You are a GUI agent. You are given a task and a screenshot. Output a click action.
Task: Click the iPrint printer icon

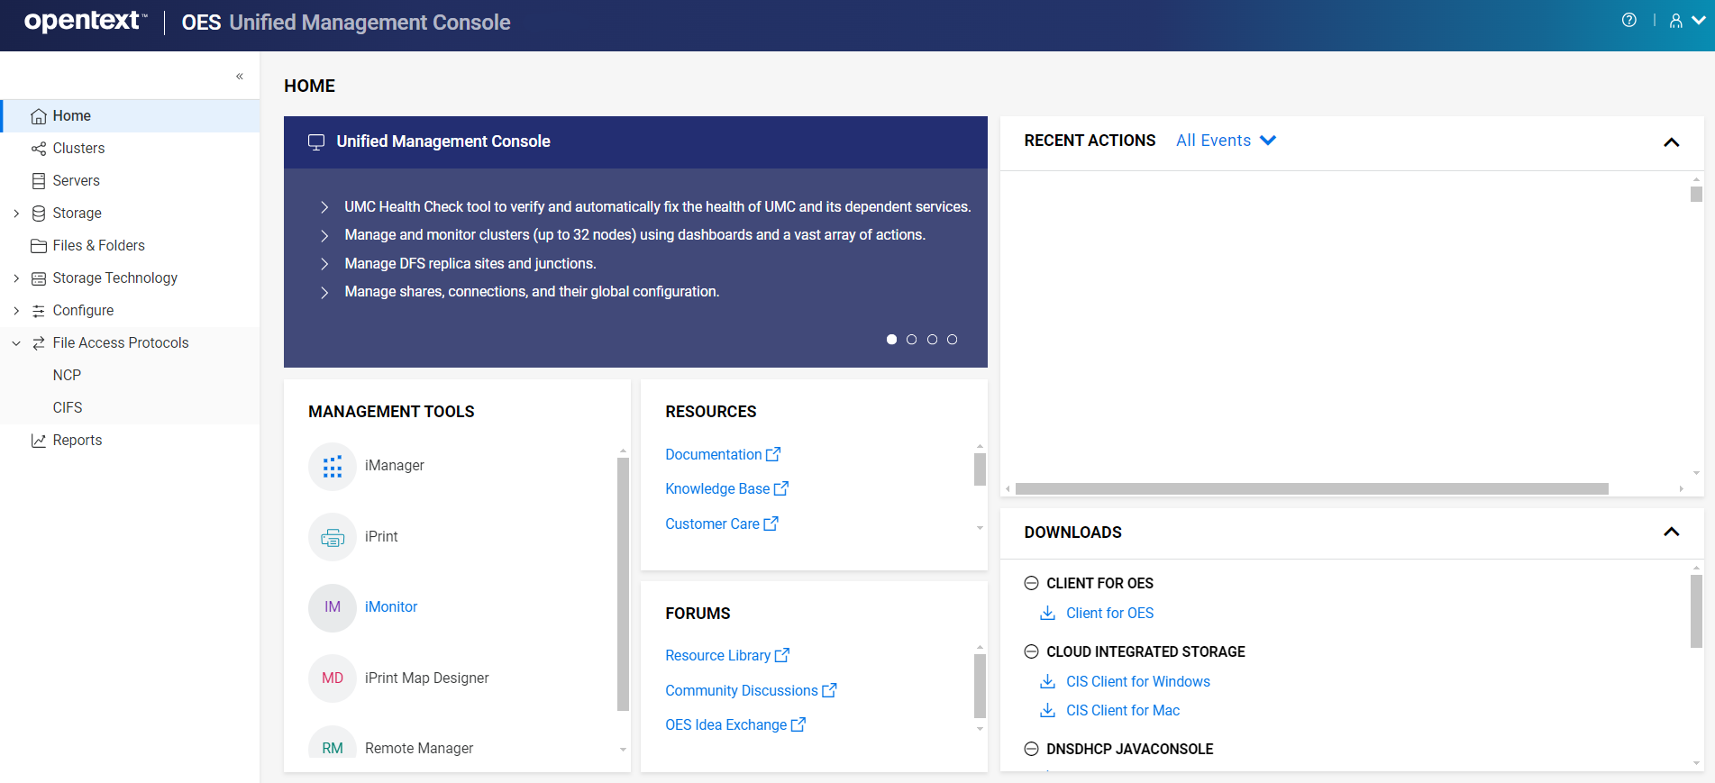333,537
